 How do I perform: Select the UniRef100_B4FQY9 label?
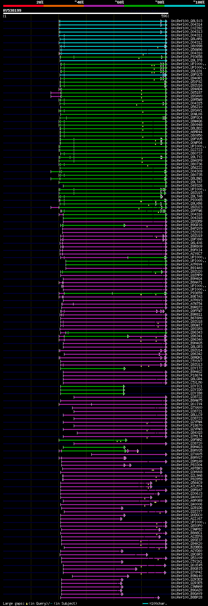pos(187,228)
